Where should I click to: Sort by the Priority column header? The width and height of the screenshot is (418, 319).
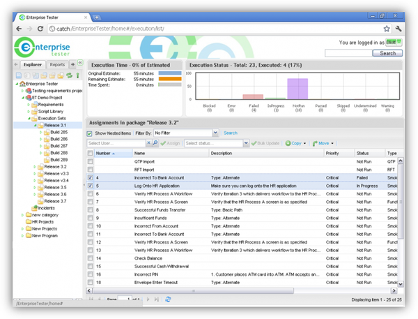[339, 153]
